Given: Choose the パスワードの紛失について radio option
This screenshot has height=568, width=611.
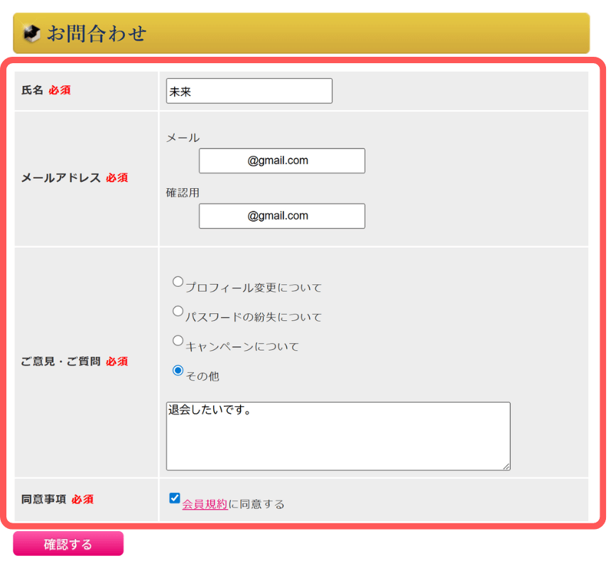Looking at the screenshot, I should pyautogui.click(x=178, y=311).
